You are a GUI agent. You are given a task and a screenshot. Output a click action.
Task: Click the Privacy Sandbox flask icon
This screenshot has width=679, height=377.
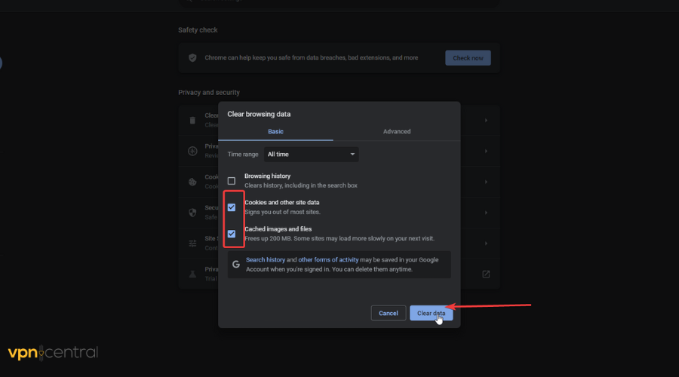pos(192,273)
